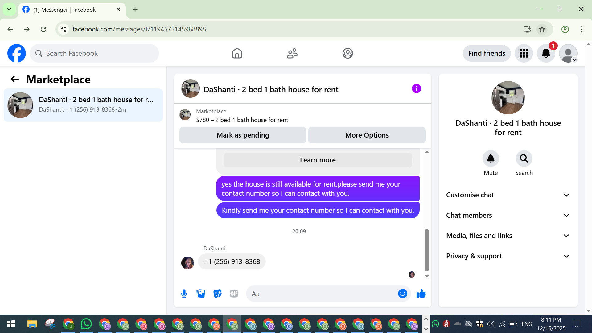Viewport: 592px width, 333px height.
Task: Open File Explorer from the taskbar
Action: (x=32, y=324)
